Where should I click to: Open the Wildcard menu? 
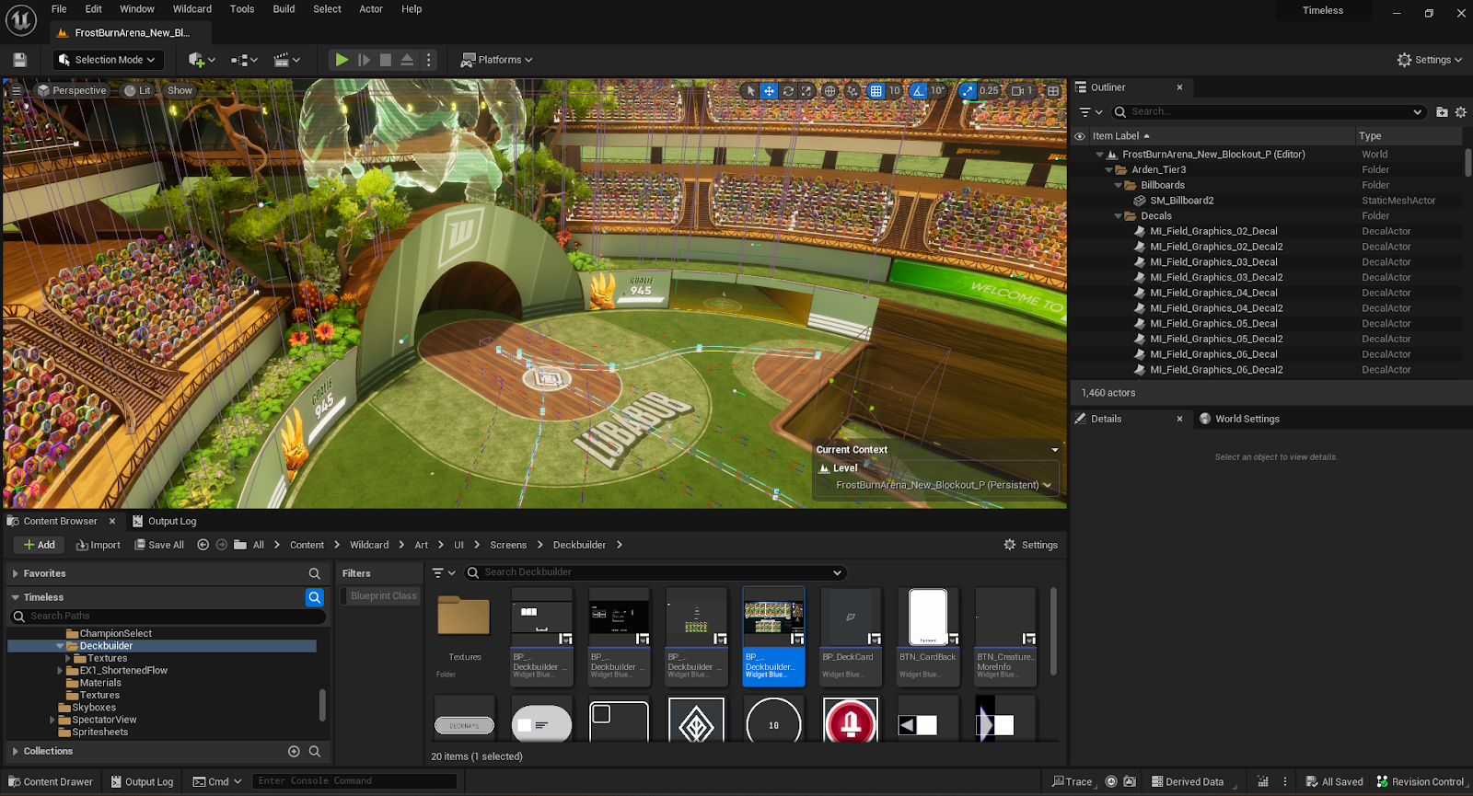(192, 9)
